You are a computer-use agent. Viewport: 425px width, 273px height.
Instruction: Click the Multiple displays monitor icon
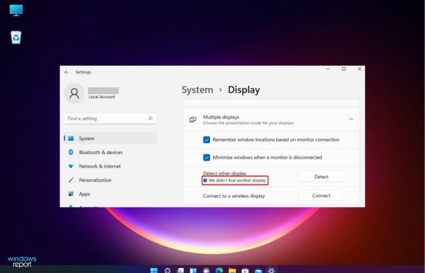192,120
